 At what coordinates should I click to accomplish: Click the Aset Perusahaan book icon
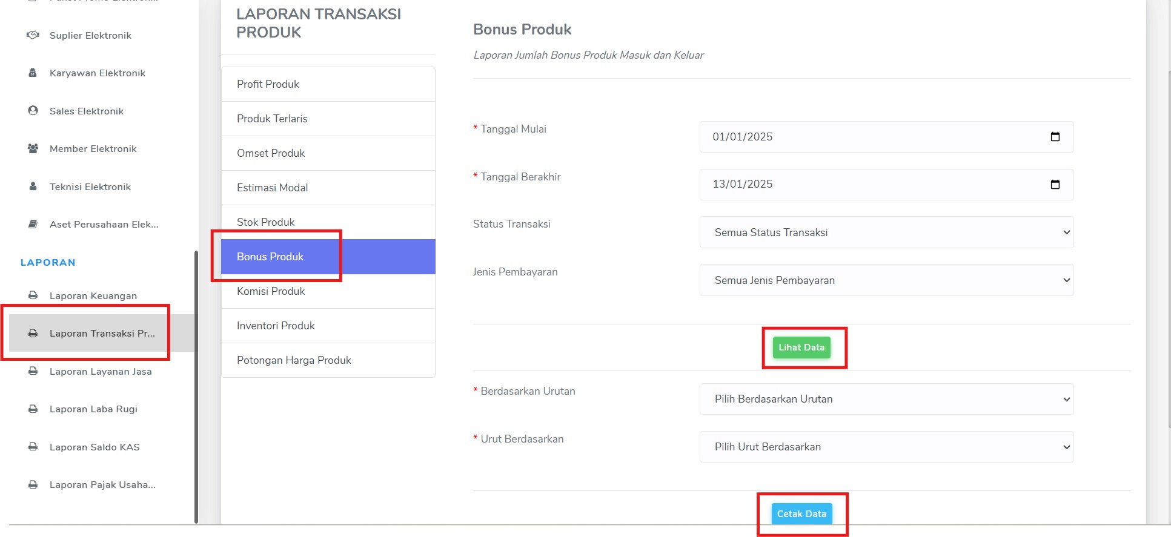point(33,224)
